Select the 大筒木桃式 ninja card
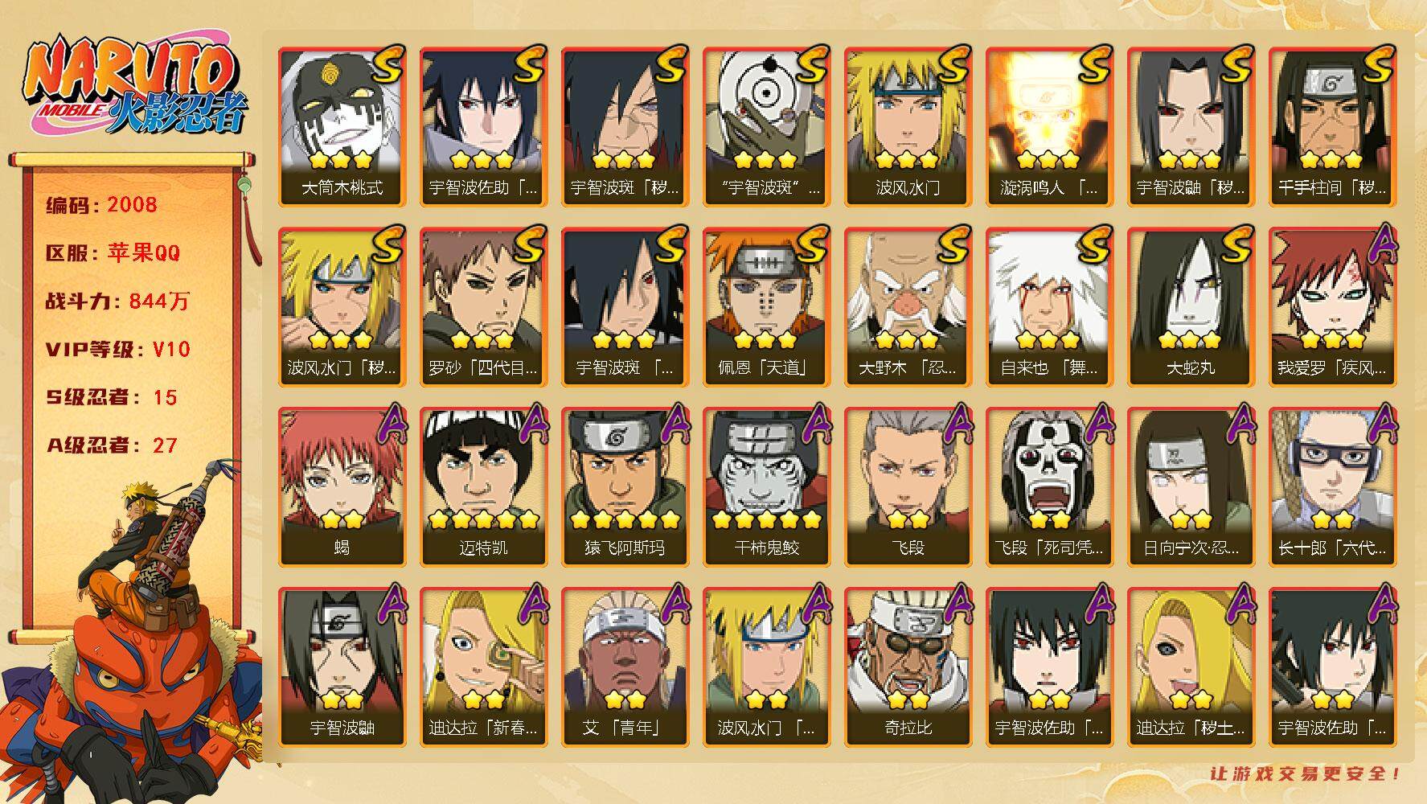 [x=342, y=127]
